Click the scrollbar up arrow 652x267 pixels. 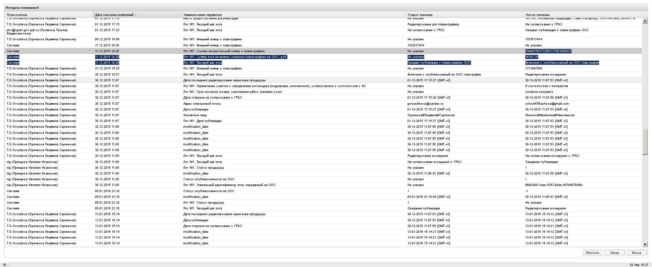[645, 21]
